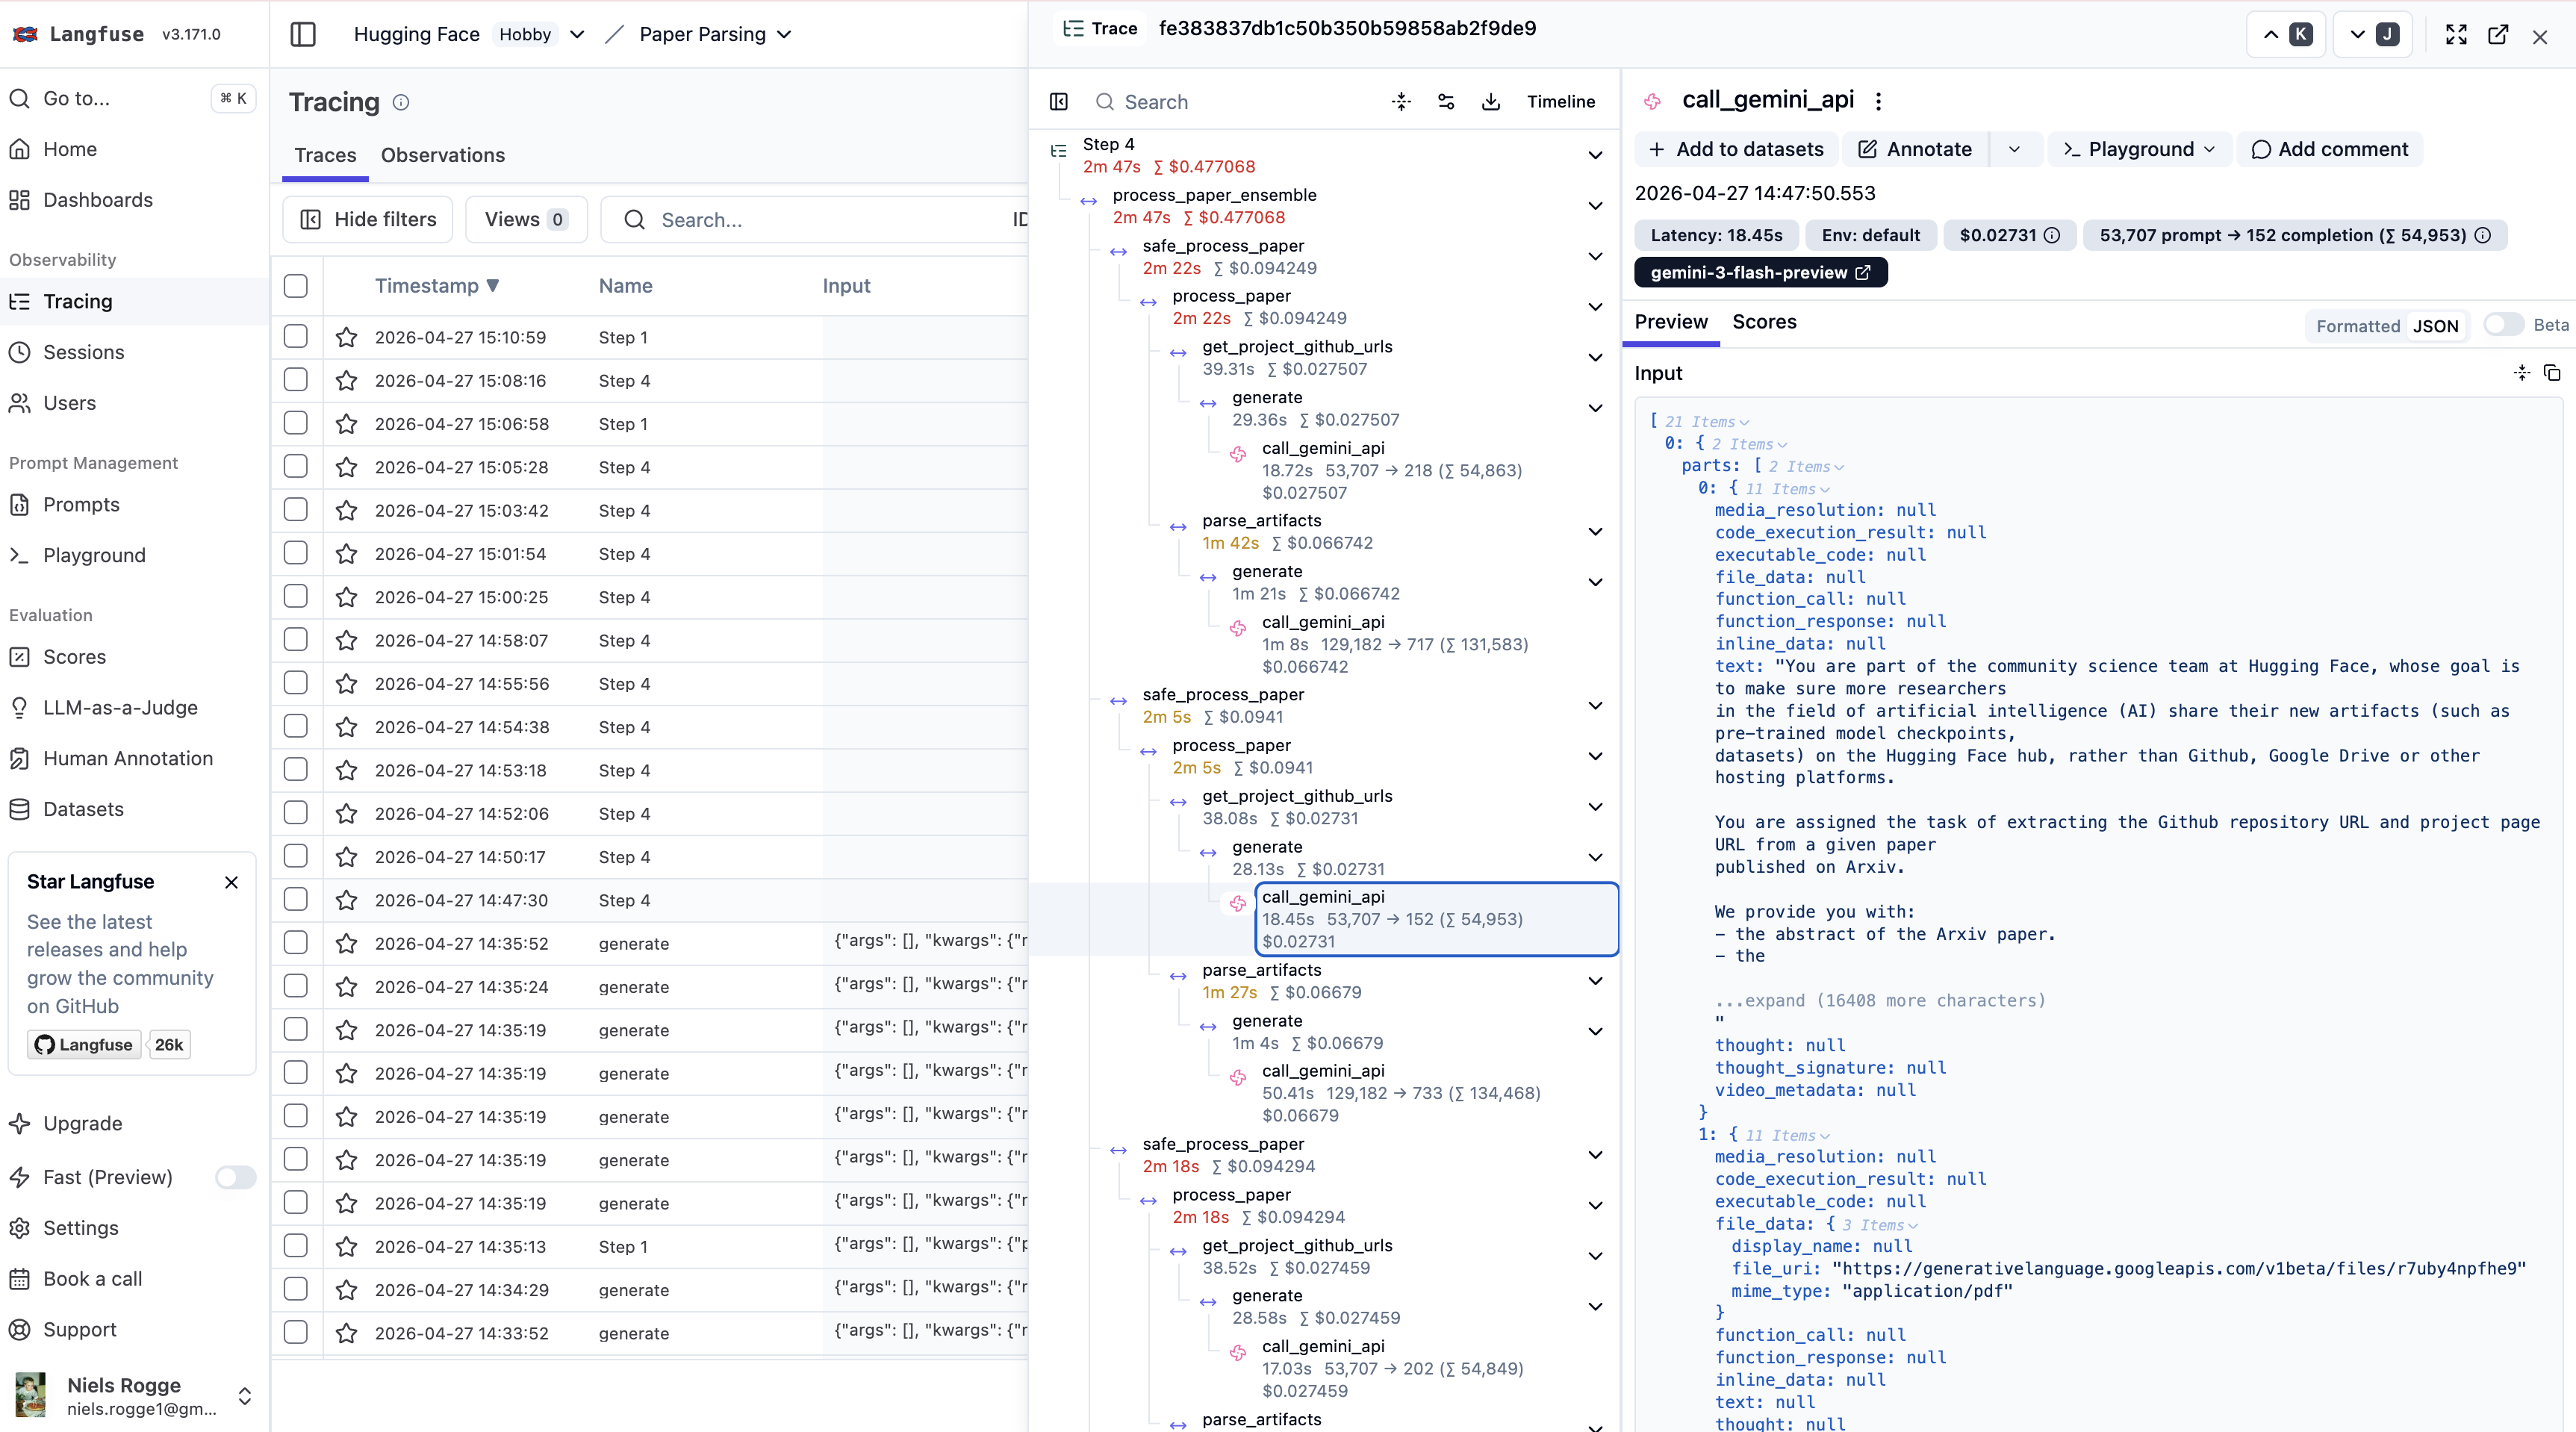Go to previous trace with K arrow
The width and height of the screenshot is (2576, 1432).
click(x=2286, y=35)
